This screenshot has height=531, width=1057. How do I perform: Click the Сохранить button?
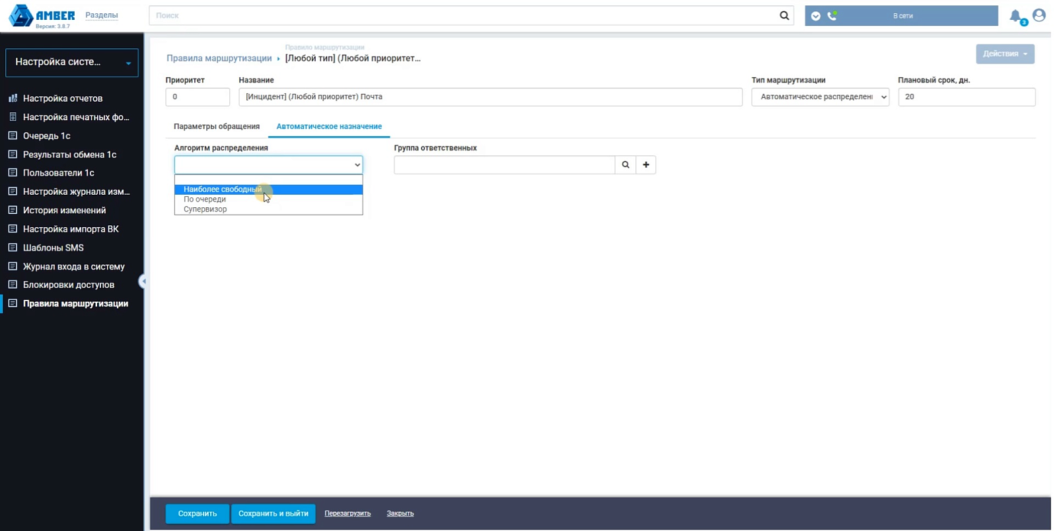(x=198, y=513)
